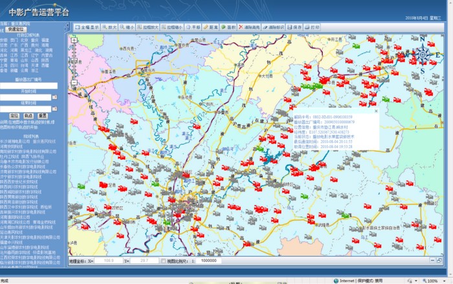Toggle the 视图比例尺 checkbox
This screenshot has width=453, height=284.
point(162,261)
